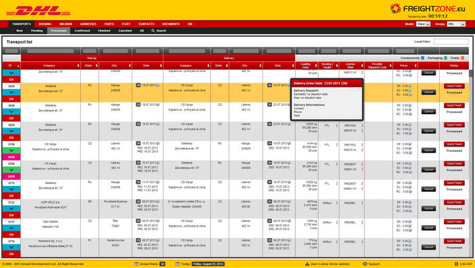This screenshot has width=475, height=268.
Task: Switch to the Confirmed tab
Action: pyautogui.click(x=82, y=31)
